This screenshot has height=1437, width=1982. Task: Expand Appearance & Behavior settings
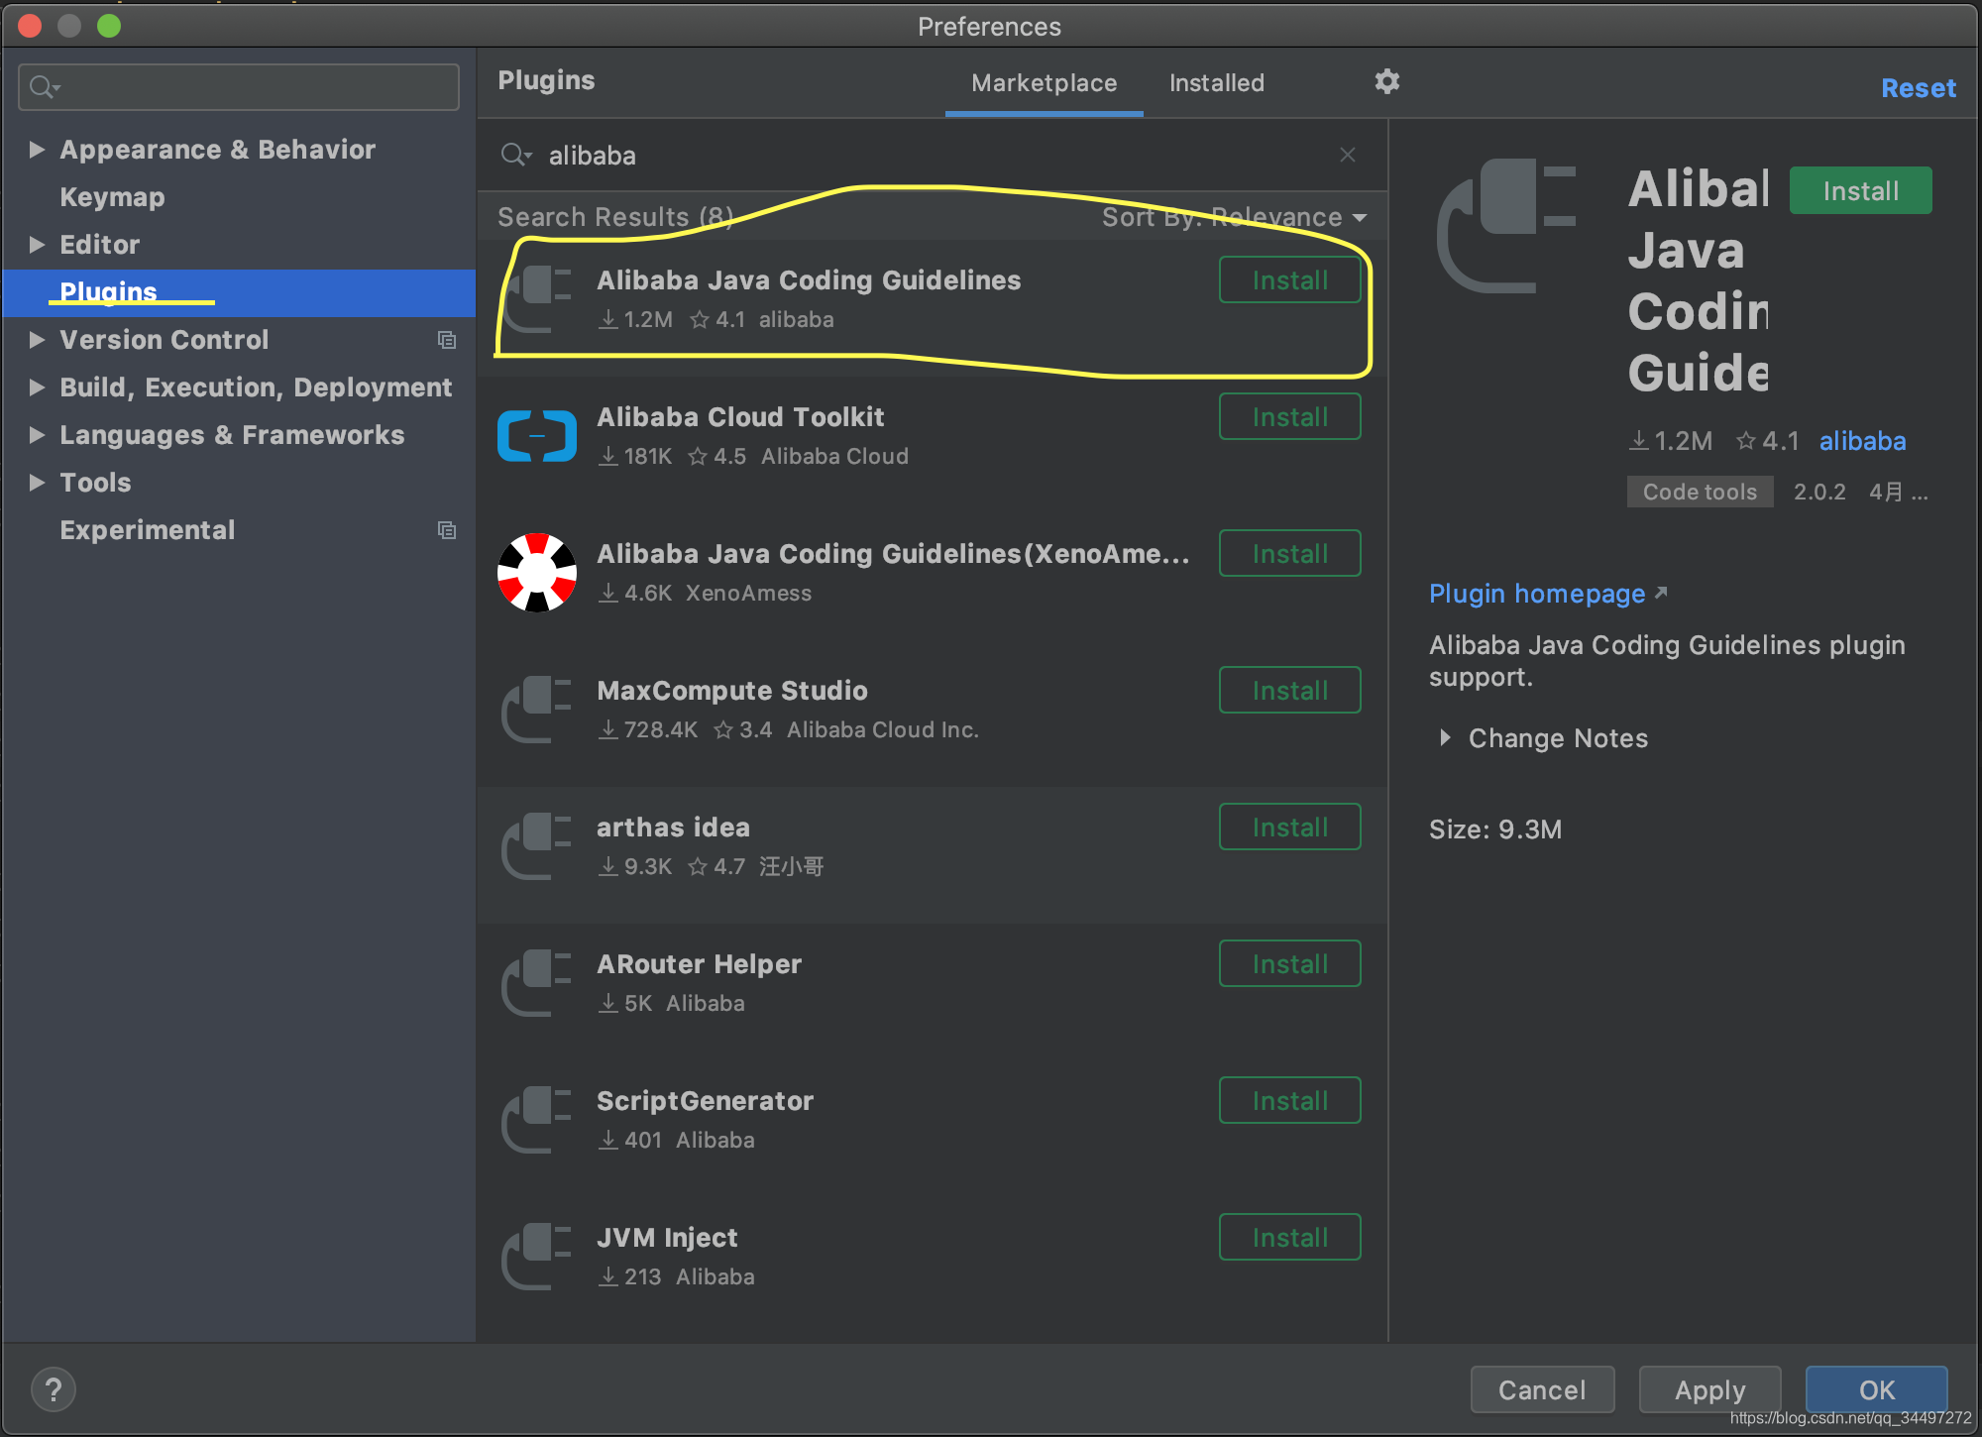[37, 150]
